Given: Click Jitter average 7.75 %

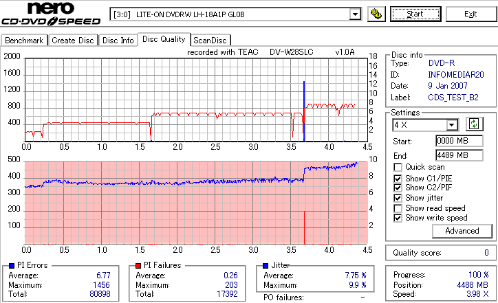Looking at the screenshot, I should coord(356,276).
